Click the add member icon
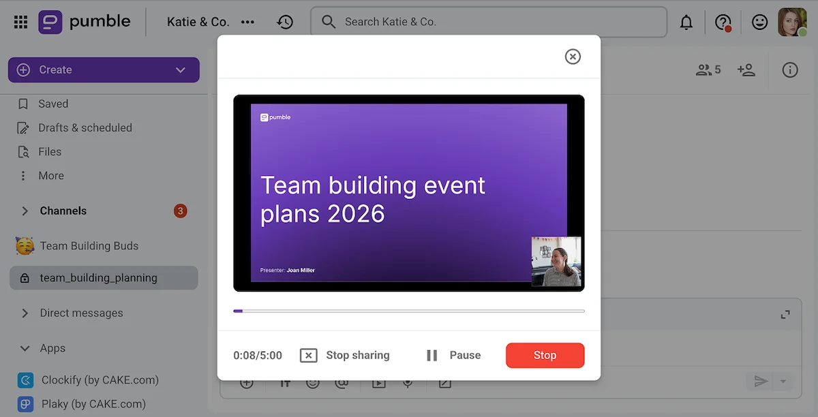The width and height of the screenshot is (818, 417). [x=746, y=69]
